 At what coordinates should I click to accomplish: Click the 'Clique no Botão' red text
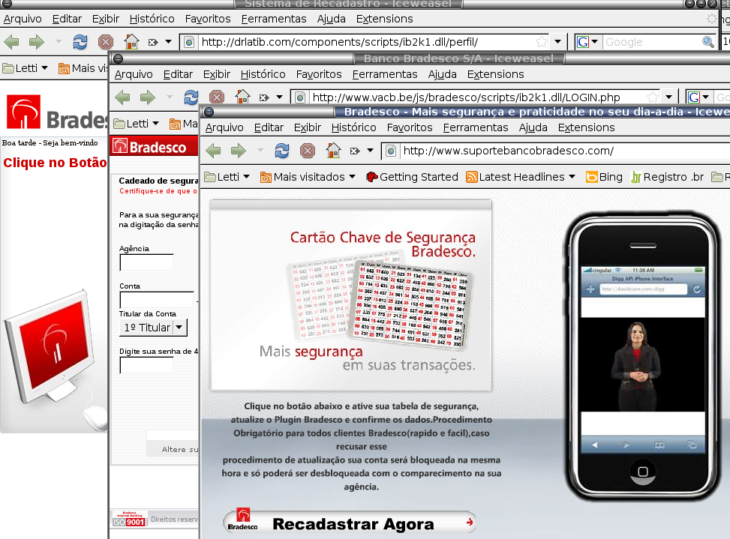(x=55, y=163)
